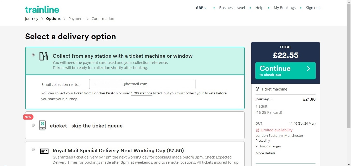Click the Confirmation breadcrumb step
Image resolution: width=351 pixels, height=166 pixels.
click(x=103, y=19)
